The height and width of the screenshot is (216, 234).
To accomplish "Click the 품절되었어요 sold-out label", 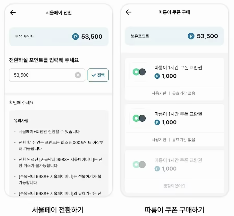I will 174,186.
